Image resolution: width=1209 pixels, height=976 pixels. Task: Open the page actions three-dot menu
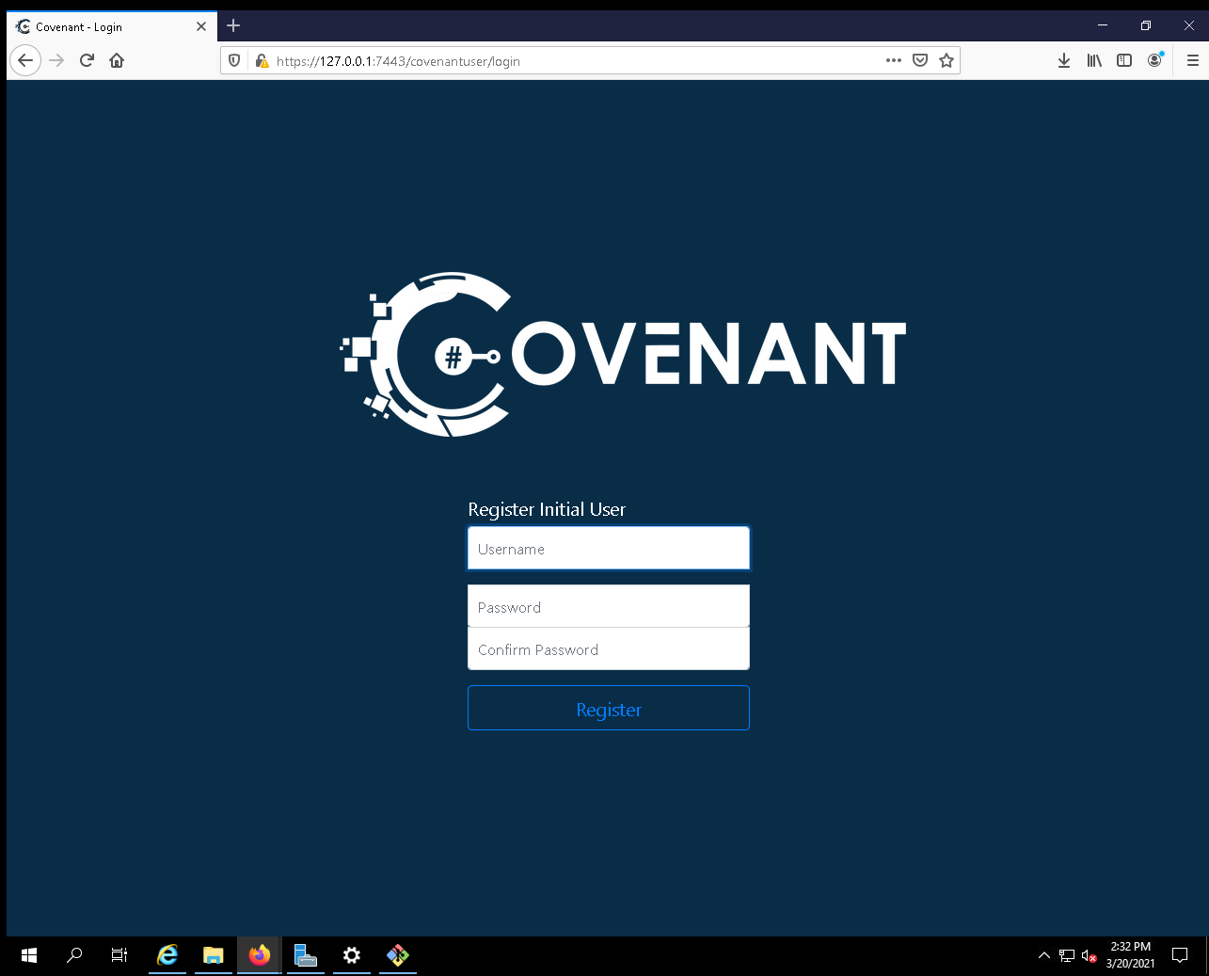[894, 60]
